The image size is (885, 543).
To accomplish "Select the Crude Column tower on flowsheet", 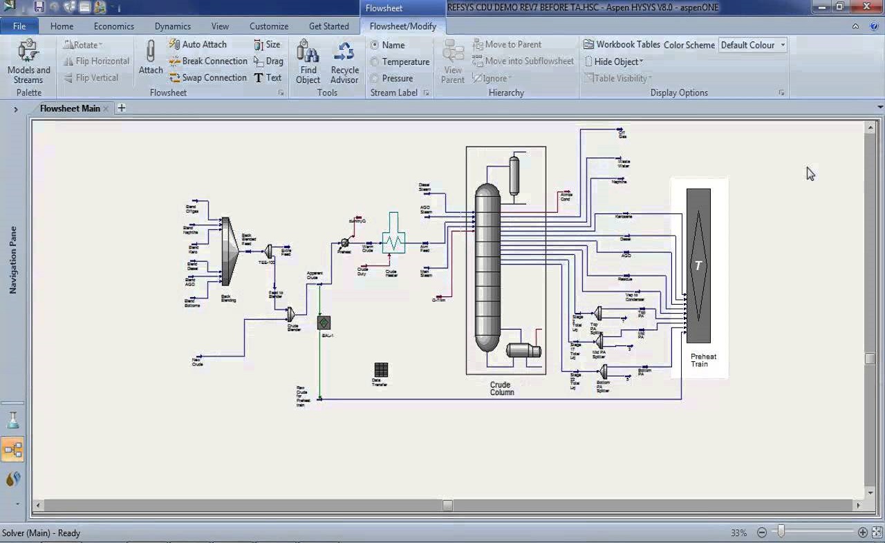I will pyautogui.click(x=487, y=268).
